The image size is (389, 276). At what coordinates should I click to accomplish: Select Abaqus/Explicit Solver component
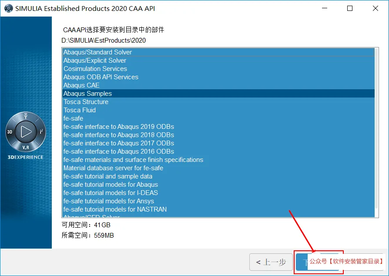pos(218,61)
